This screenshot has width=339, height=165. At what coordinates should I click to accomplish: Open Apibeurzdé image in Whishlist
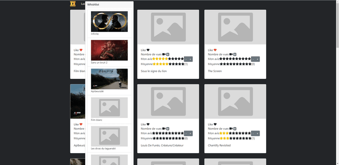click(109, 79)
